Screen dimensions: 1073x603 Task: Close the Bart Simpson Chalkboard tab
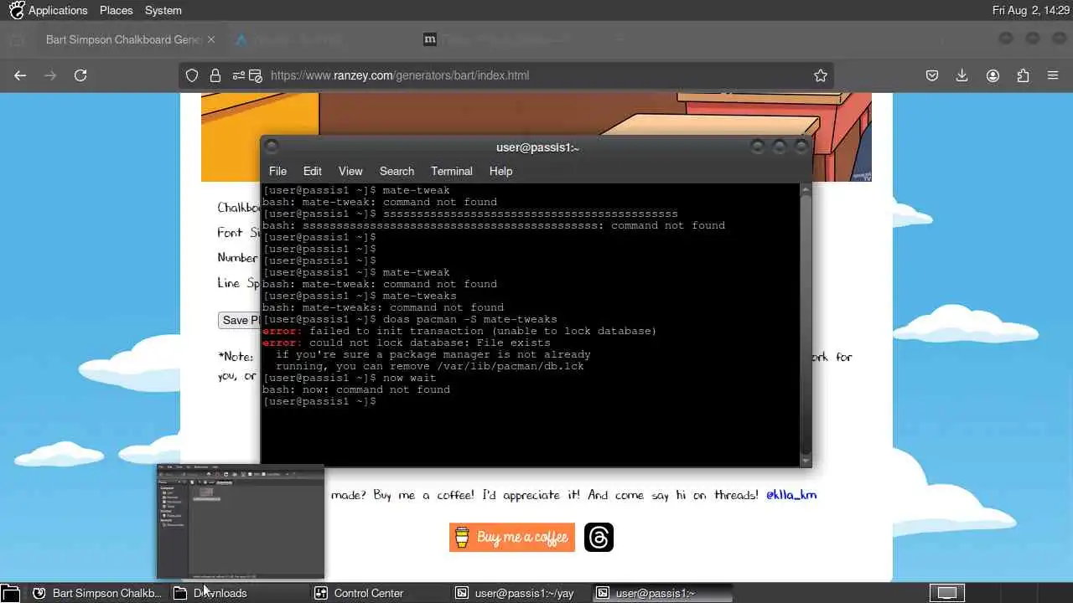[x=211, y=39]
